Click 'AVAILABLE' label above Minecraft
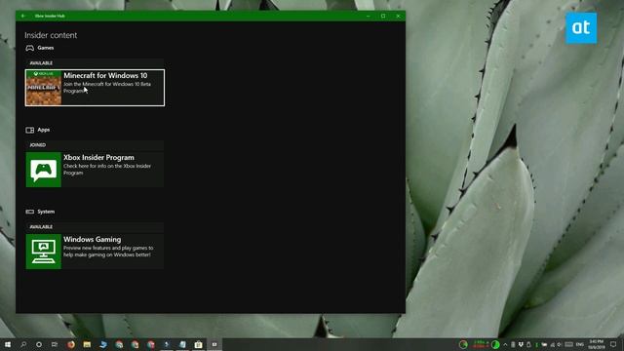 point(41,62)
